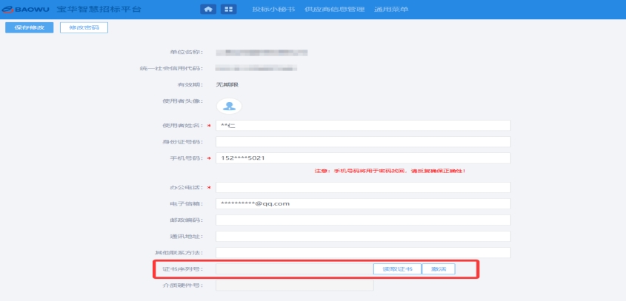Focus the 办公电话 input field
626x301 pixels.
coord(363,187)
